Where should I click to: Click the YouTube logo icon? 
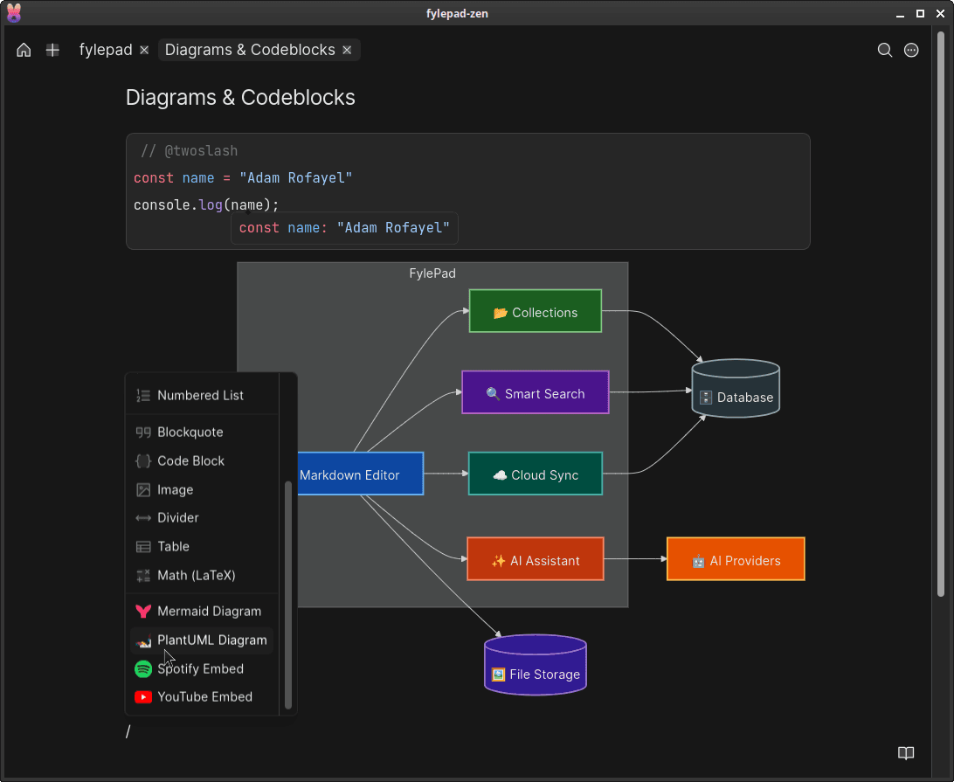(x=143, y=696)
